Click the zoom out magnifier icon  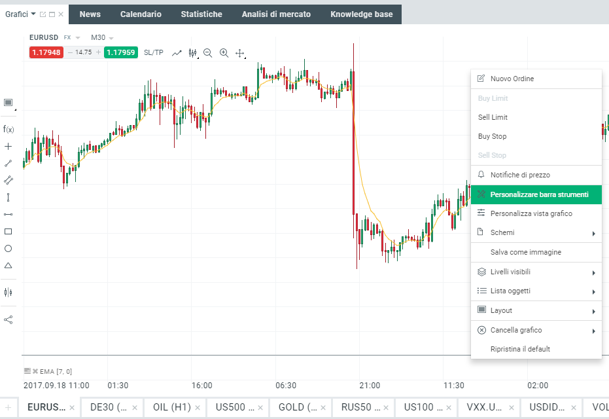(x=208, y=53)
